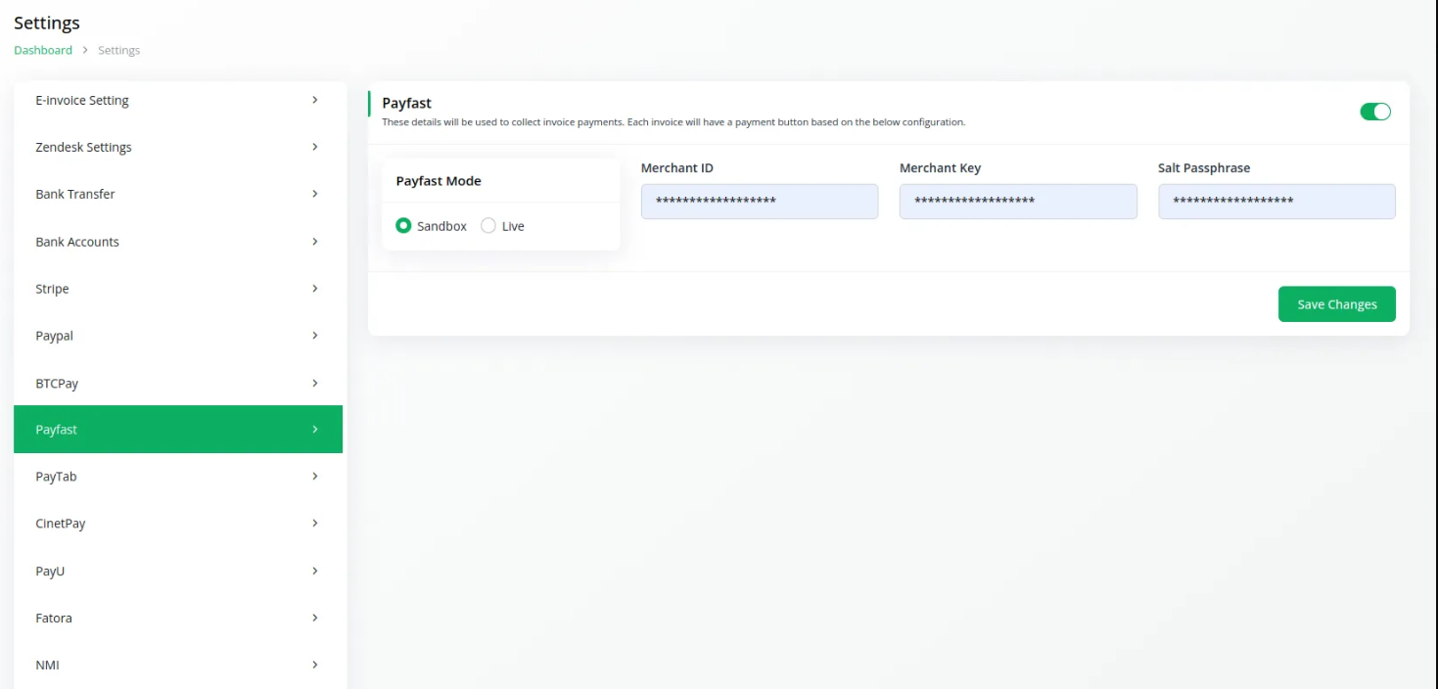Go to Dashboard via breadcrumb link

coord(43,50)
